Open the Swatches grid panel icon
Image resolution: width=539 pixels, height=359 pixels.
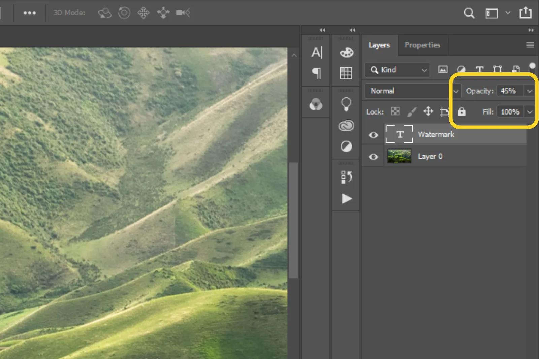[x=346, y=73]
